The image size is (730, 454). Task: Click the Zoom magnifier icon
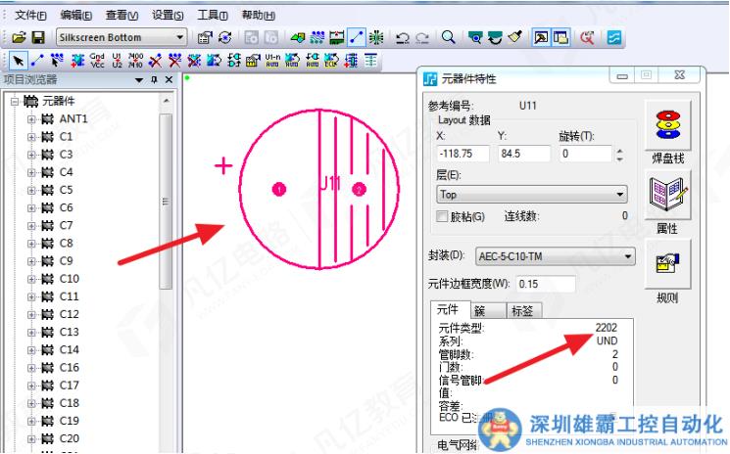coord(448,37)
